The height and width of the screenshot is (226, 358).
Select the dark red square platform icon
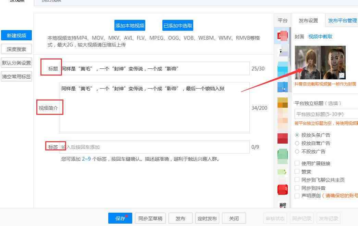(x=282, y=138)
